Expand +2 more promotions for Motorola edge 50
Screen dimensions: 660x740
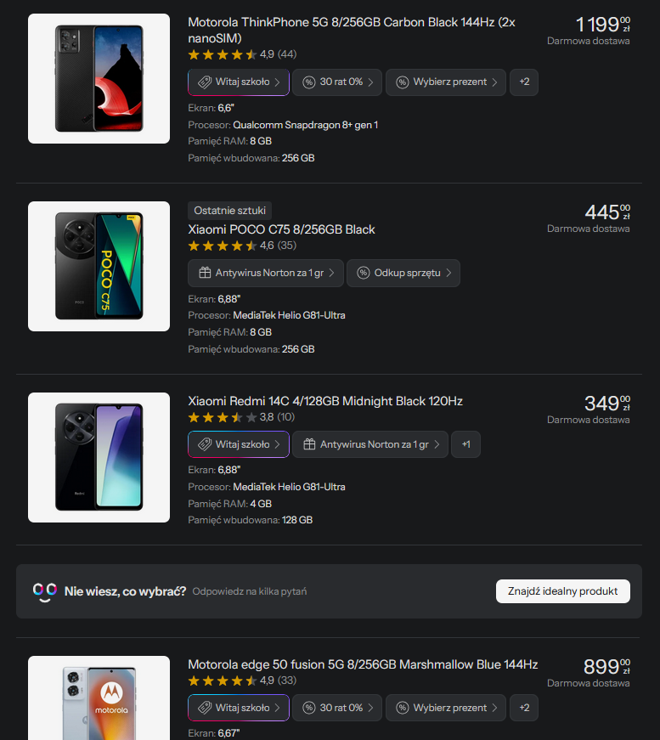(x=524, y=708)
